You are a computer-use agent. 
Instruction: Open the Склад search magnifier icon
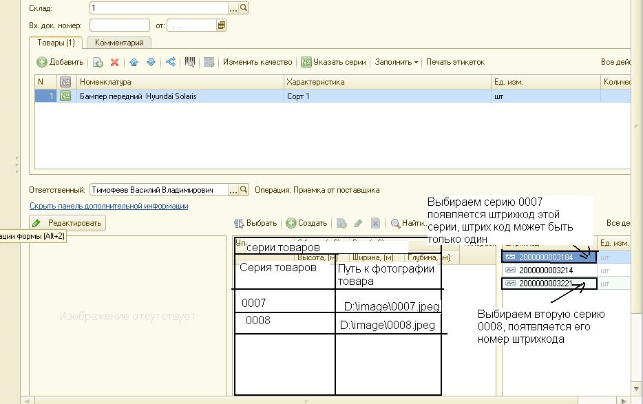(244, 8)
